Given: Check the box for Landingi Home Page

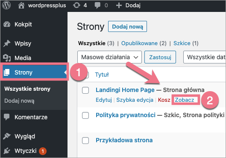Looking at the screenshot, I should 85,90.
